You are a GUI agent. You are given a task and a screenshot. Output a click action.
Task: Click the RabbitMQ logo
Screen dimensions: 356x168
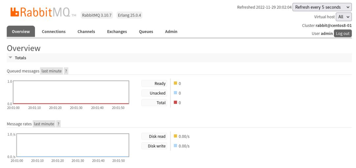pos(43,13)
